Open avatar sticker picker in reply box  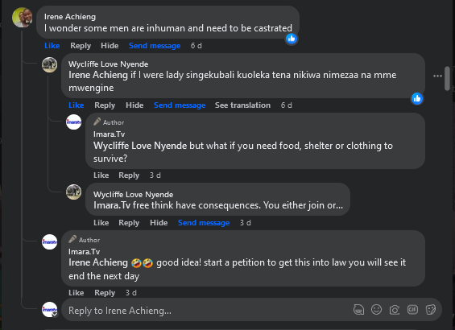[x=358, y=310]
